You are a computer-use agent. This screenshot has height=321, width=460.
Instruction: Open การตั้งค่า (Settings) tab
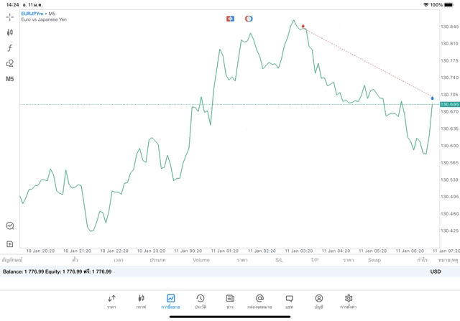click(x=349, y=301)
